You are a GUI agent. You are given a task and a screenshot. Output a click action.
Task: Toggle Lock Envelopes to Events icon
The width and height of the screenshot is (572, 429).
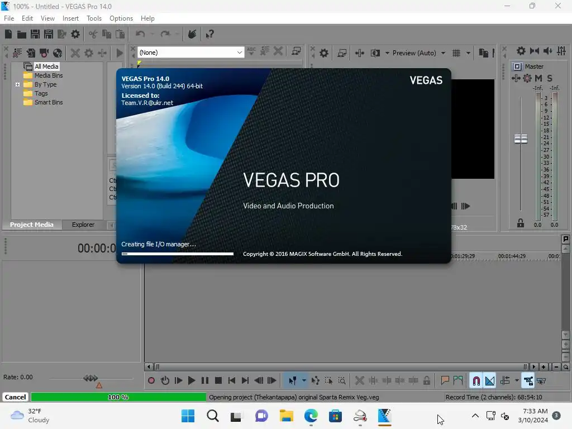(x=528, y=381)
